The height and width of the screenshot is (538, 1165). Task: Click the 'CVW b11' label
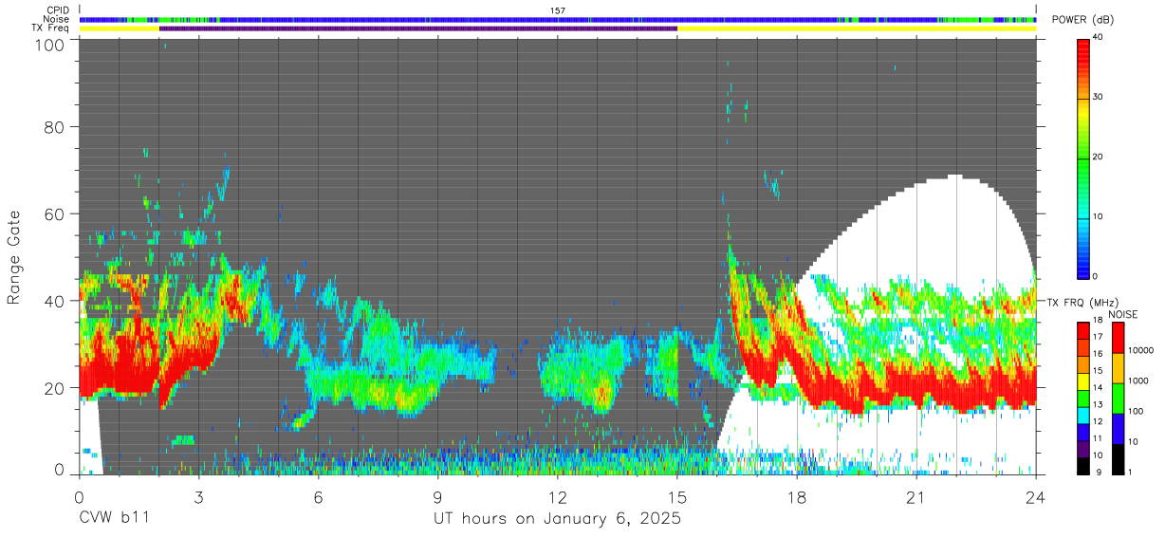click(114, 519)
